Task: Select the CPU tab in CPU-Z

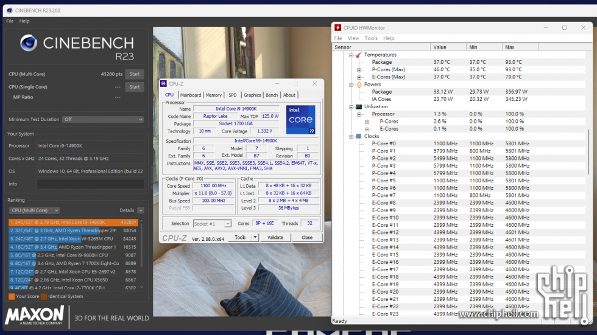Action: coord(169,95)
